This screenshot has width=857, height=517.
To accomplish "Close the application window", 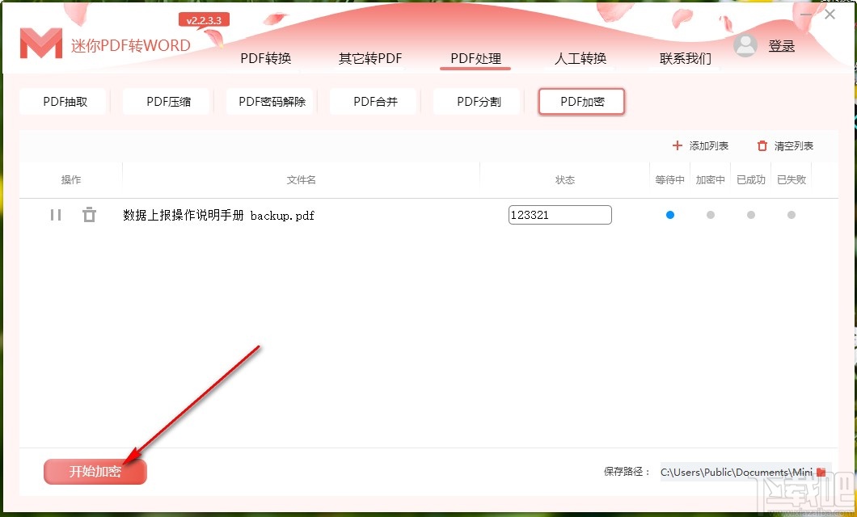I will point(830,15).
